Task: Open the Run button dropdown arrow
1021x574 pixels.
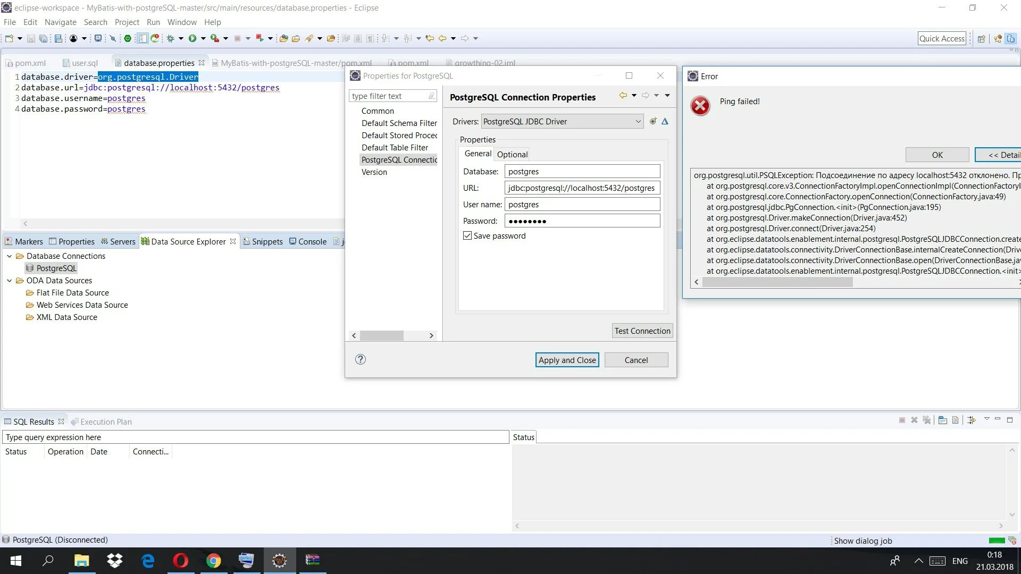Action: (203, 38)
